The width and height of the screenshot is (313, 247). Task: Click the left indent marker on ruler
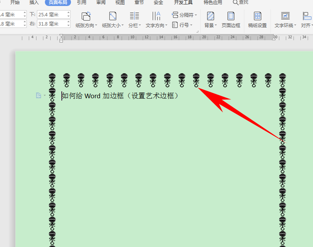61,40
